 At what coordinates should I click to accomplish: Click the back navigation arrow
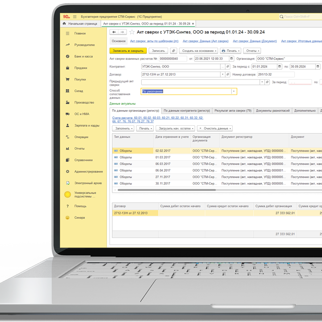click(114, 32)
